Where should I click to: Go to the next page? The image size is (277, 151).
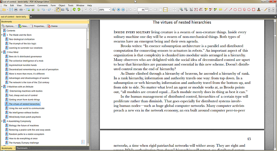click(x=151, y=10)
